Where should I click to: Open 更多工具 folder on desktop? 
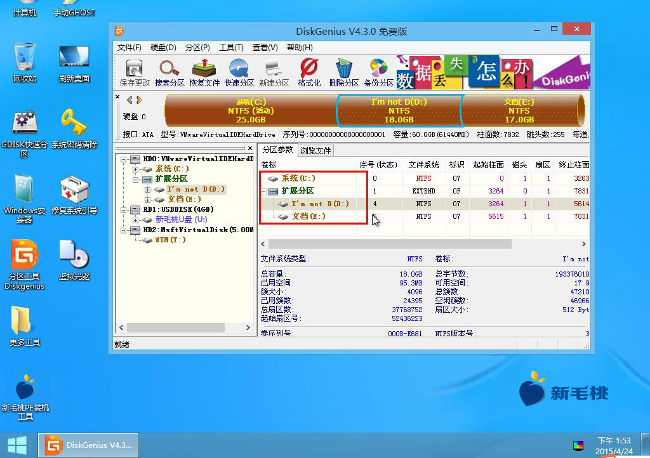click(25, 326)
